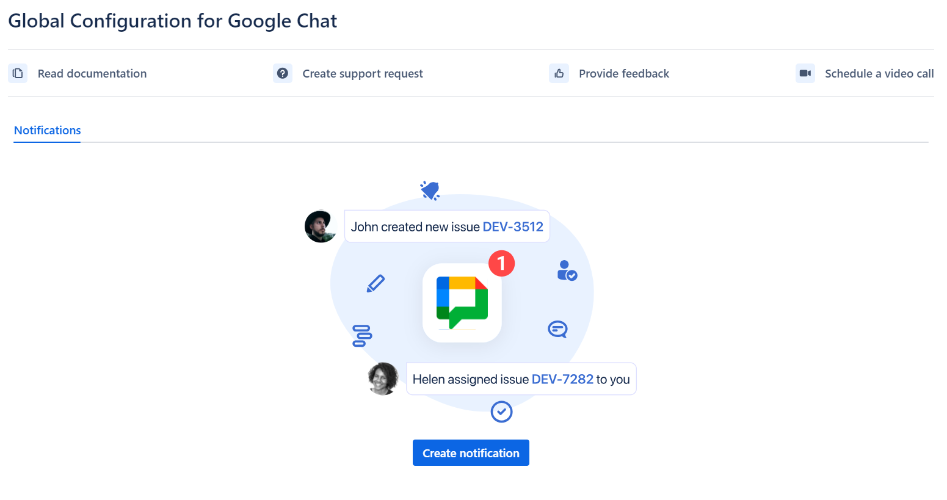Click the video camera icon

coord(805,73)
